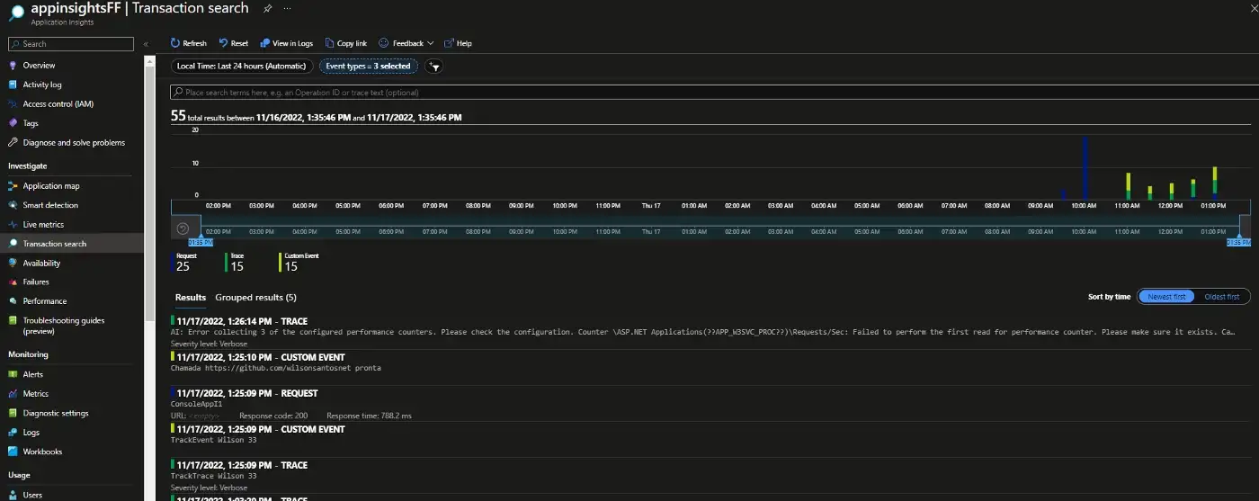Click the Tags icon
The height and width of the screenshot is (501, 1259).
click(x=13, y=123)
